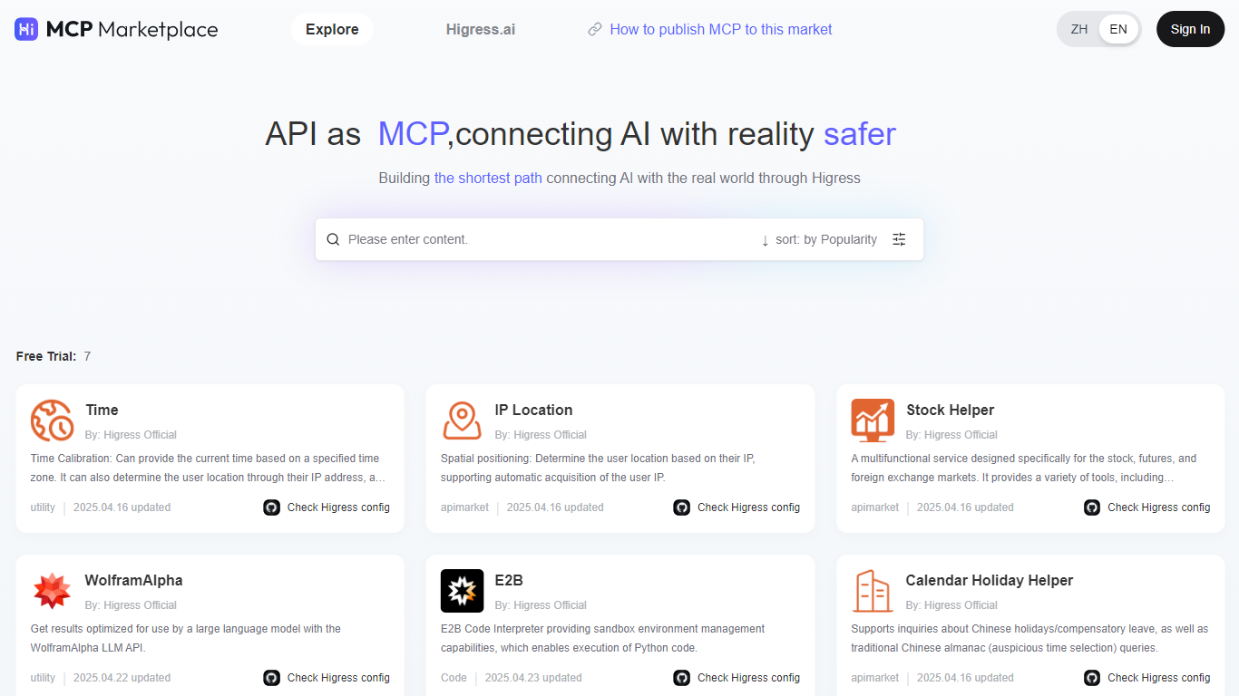Click the WolframAlpha red star icon

coord(52,591)
